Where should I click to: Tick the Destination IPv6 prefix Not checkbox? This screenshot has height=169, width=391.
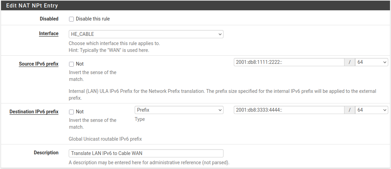click(x=71, y=112)
